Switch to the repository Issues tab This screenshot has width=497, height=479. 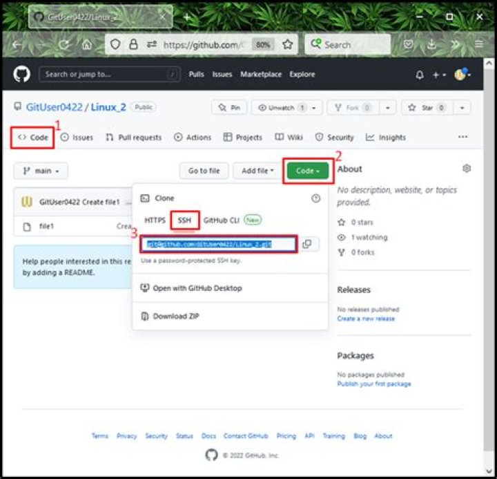(77, 138)
